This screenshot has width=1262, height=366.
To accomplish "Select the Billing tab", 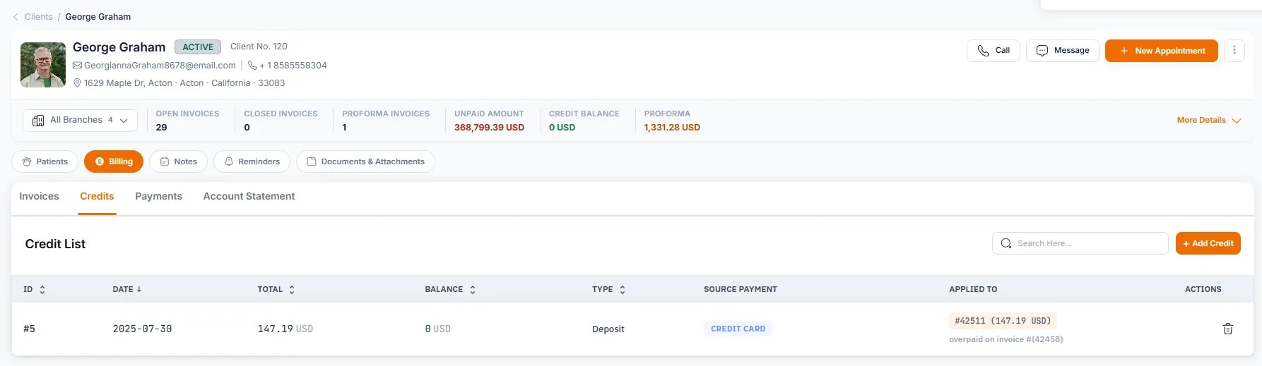I will [114, 161].
